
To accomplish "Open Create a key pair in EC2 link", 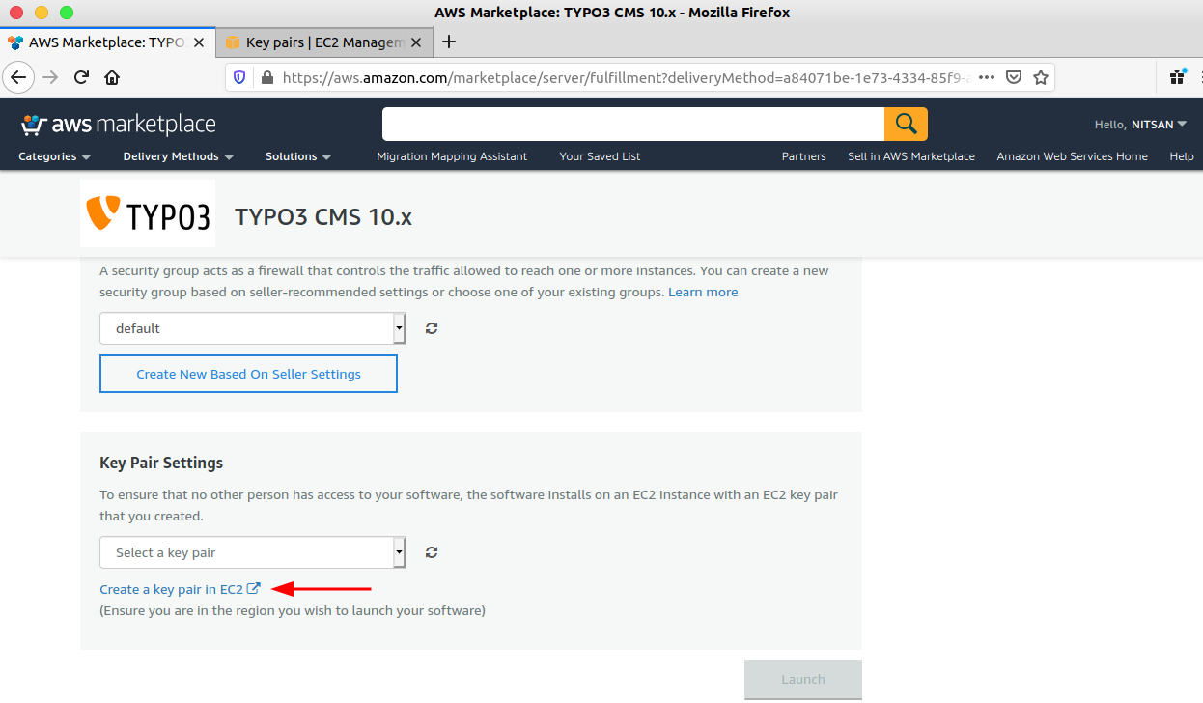I will coord(180,589).
